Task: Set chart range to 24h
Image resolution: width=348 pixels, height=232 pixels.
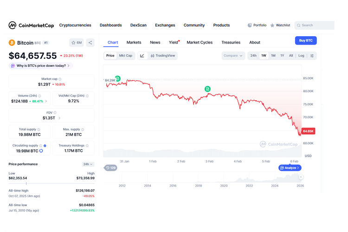Action: pyautogui.click(x=253, y=56)
